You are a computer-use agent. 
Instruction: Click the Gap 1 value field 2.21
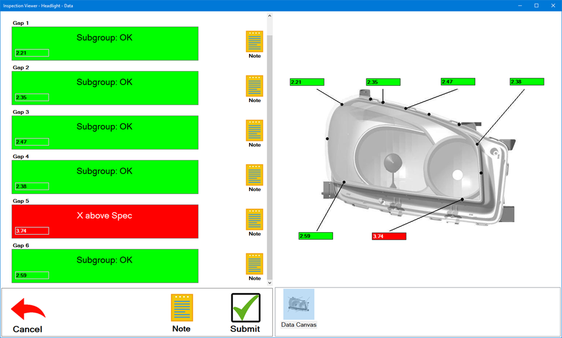pyautogui.click(x=32, y=53)
